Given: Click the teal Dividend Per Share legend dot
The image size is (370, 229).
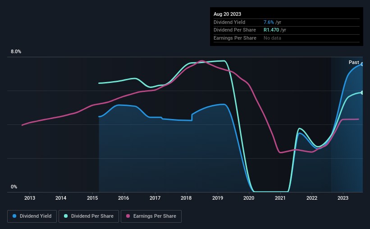Looking at the screenshot, I should click(66, 216).
